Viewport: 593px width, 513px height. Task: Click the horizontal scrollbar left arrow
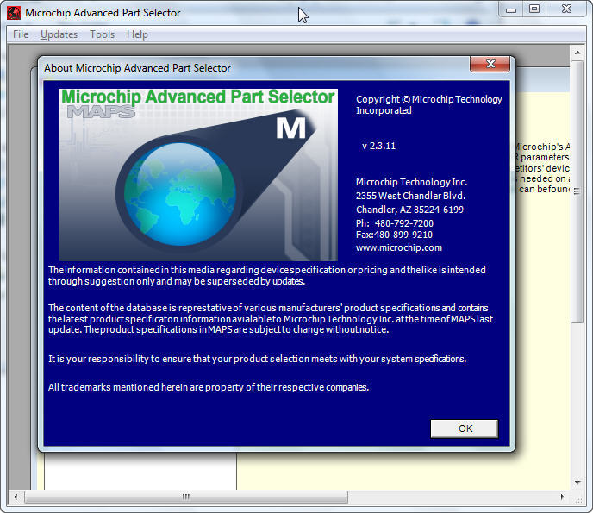16,497
